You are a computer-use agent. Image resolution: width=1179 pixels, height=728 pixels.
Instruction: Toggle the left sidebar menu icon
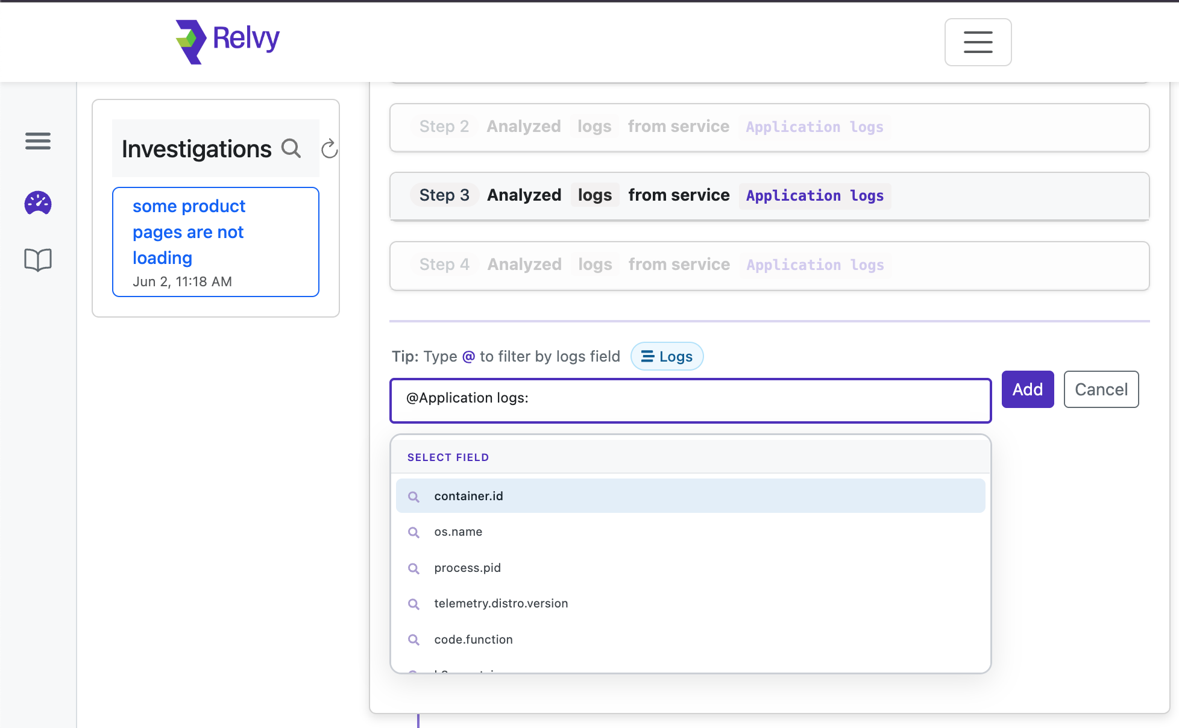[37, 141]
